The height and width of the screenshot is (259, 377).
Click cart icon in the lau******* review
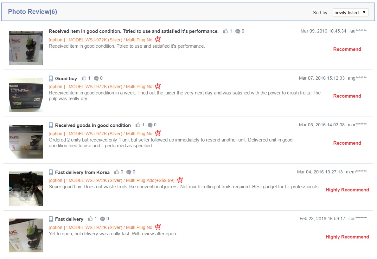click(x=158, y=39)
